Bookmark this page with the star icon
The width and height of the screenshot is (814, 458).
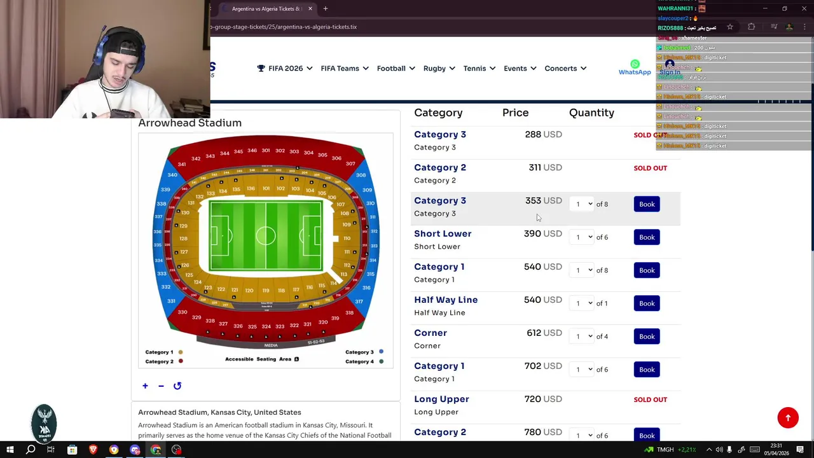[730, 27]
